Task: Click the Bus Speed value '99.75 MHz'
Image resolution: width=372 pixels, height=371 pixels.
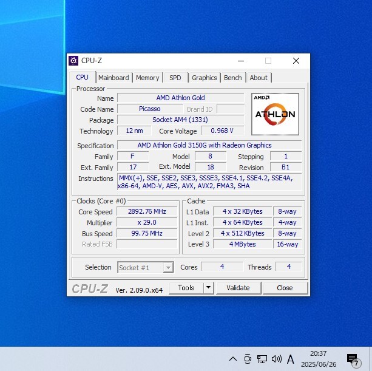Action: (147, 233)
